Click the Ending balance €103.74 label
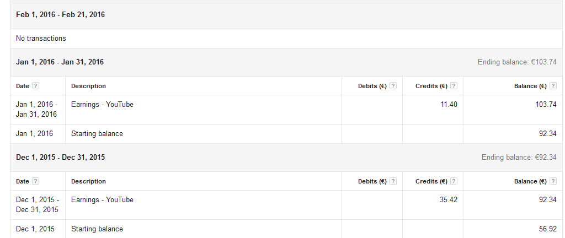Viewport: 565px width, 238px height. [517, 62]
